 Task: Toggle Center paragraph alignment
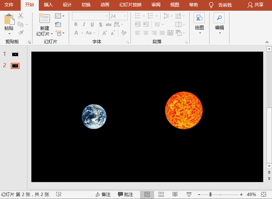[x=146, y=33]
